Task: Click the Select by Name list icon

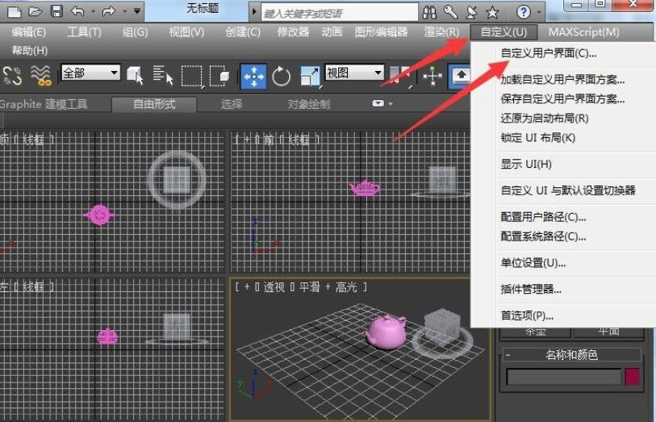Action: pos(163,76)
